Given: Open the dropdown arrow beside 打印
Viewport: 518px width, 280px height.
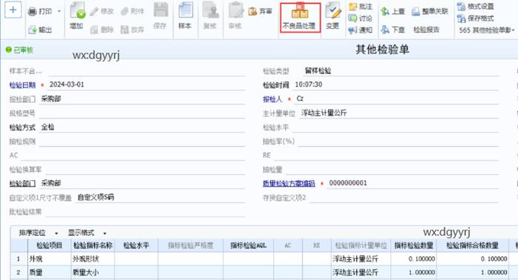Looking at the screenshot, I should coord(59,12).
